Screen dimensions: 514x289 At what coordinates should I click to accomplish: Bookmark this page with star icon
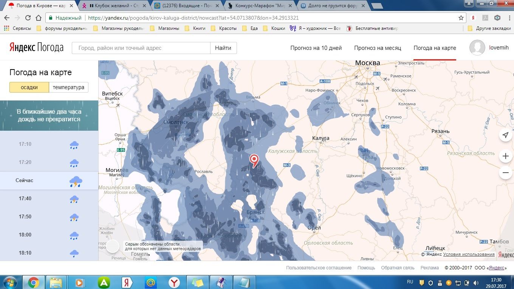point(461,18)
